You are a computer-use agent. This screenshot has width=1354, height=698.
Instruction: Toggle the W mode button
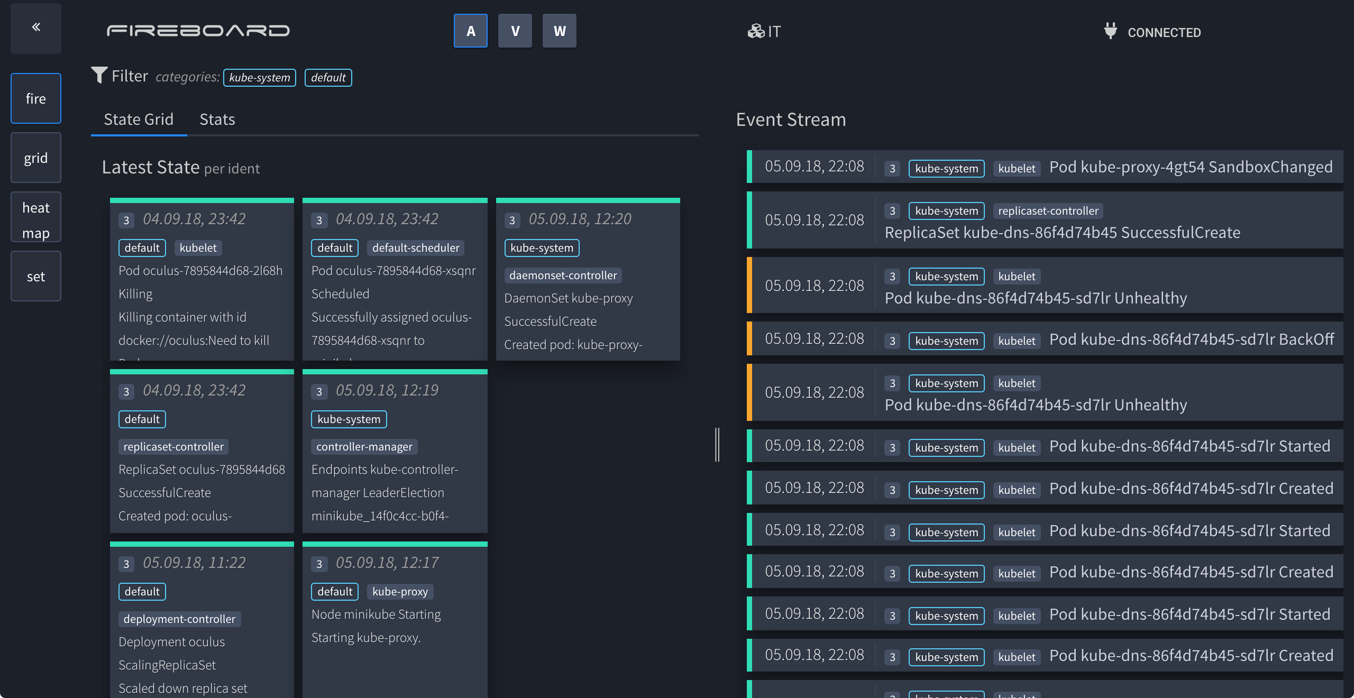click(x=559, y=31)
